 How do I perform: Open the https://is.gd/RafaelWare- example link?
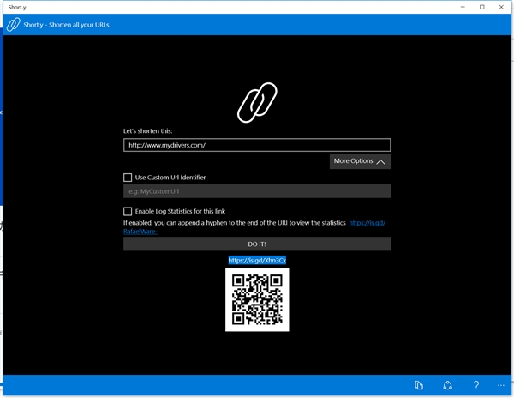[367, 223]
